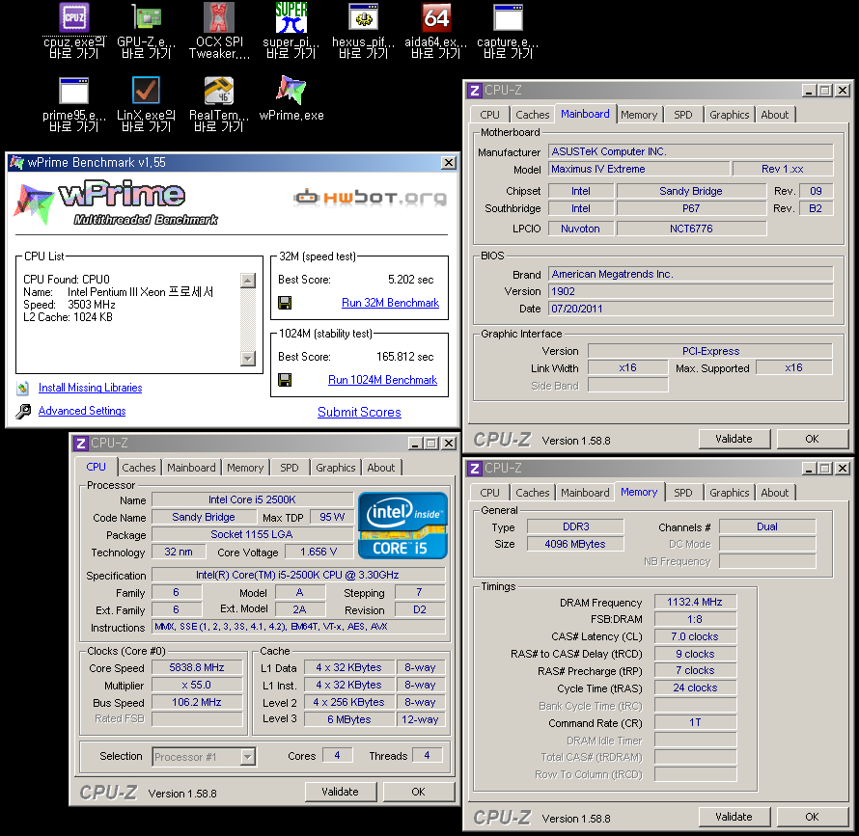Click the Advanced Settings wrench icon
859x836 pixels.
(23, 411)
